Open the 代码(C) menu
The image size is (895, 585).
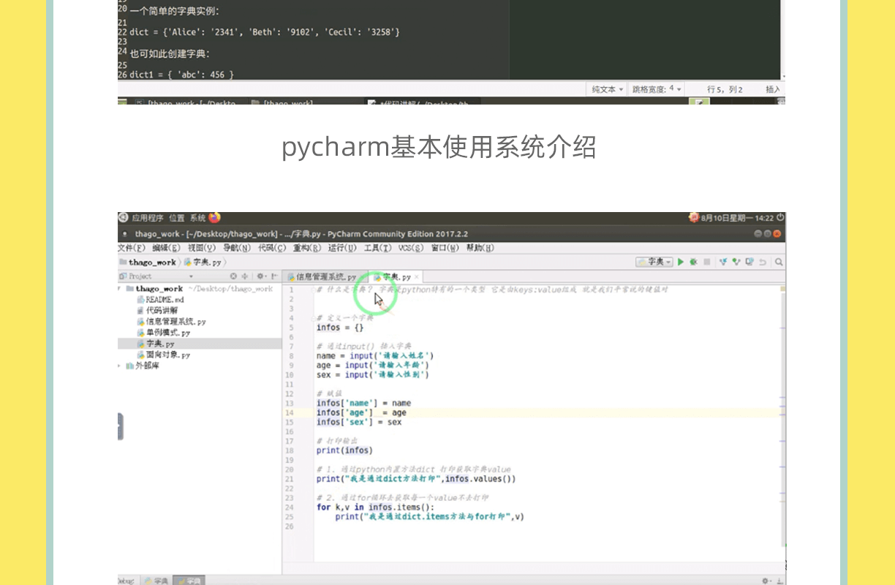point(272,248)
